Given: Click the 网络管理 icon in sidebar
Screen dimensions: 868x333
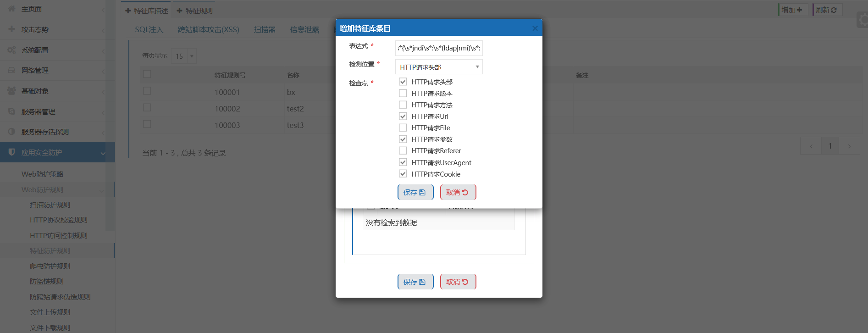Looking at the screenshot, I should point(11,70).
